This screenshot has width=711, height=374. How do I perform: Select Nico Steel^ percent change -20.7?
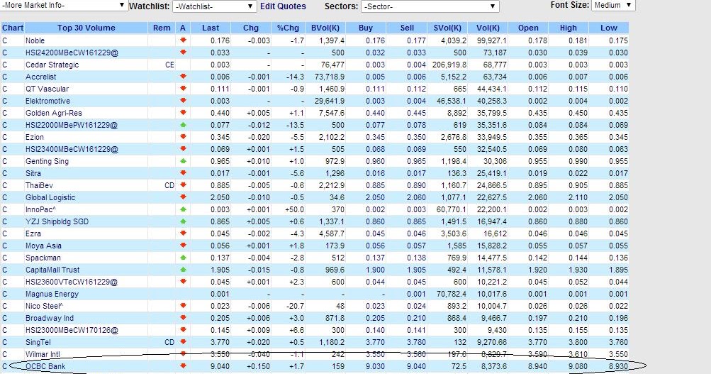pyautogui.click(x=295, y=306)
